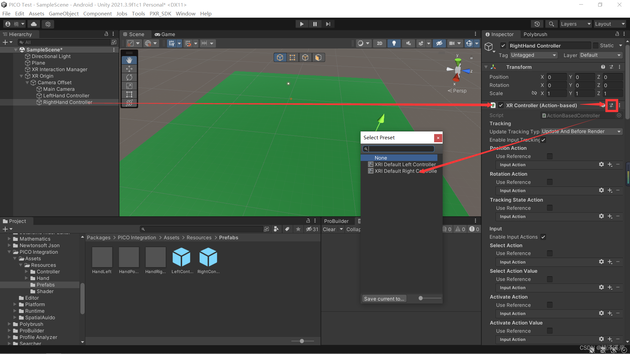Screen dimensions: 630x354
Task: Collapse XR Origin in Hierarchy
Action: tap(21, 76)
